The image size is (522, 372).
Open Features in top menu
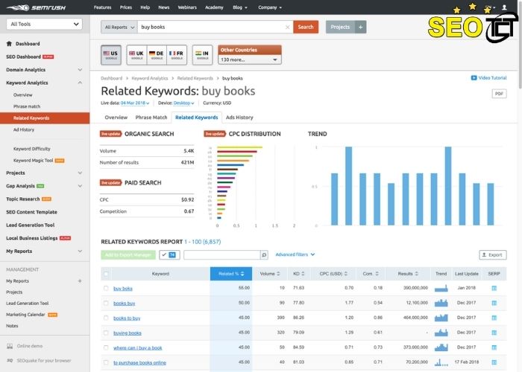click(103, 7)
